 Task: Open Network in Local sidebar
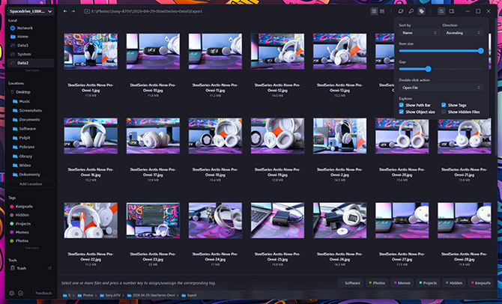[31, 28]
